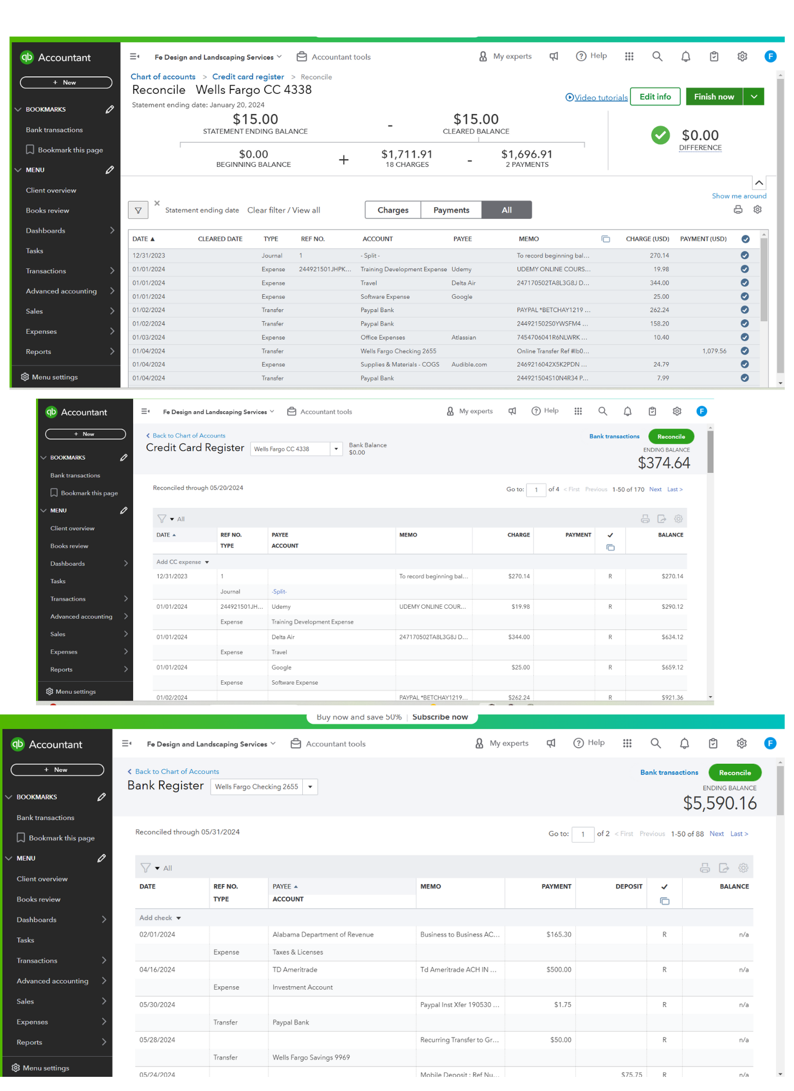Screen dimensions: 794x1091
Task: Open Client overview in Credit Card Register sidebar
Action: coord(72,528)
